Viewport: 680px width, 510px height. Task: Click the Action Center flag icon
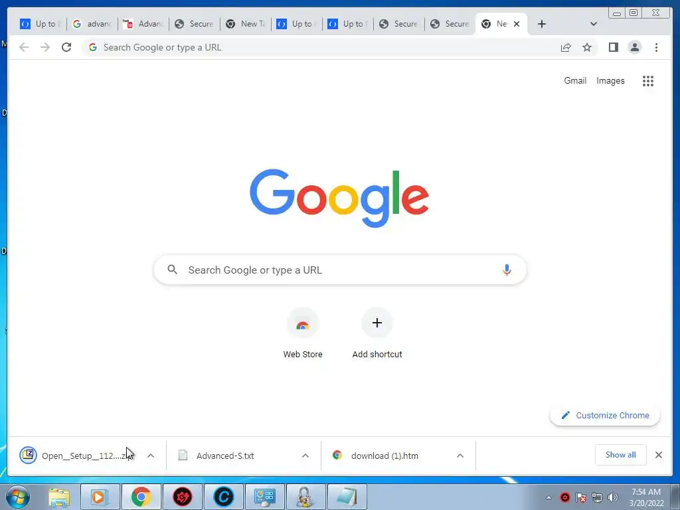[580, 497]
